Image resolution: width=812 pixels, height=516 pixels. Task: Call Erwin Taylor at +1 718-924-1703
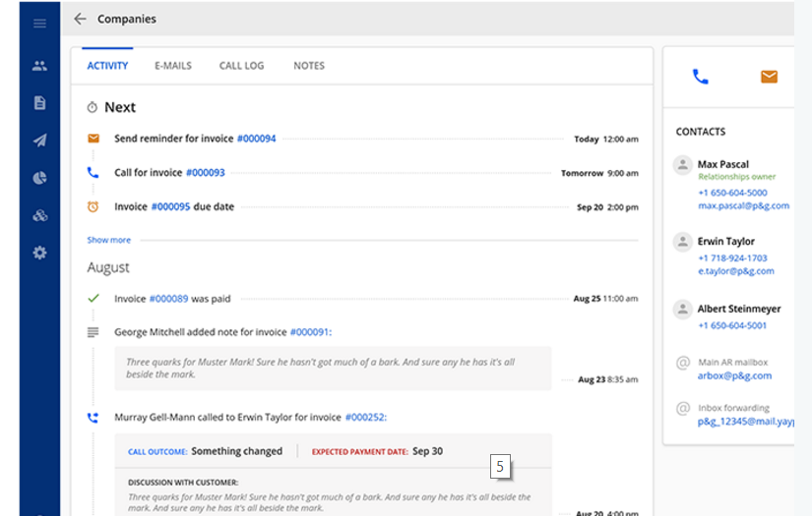(732, 258)
